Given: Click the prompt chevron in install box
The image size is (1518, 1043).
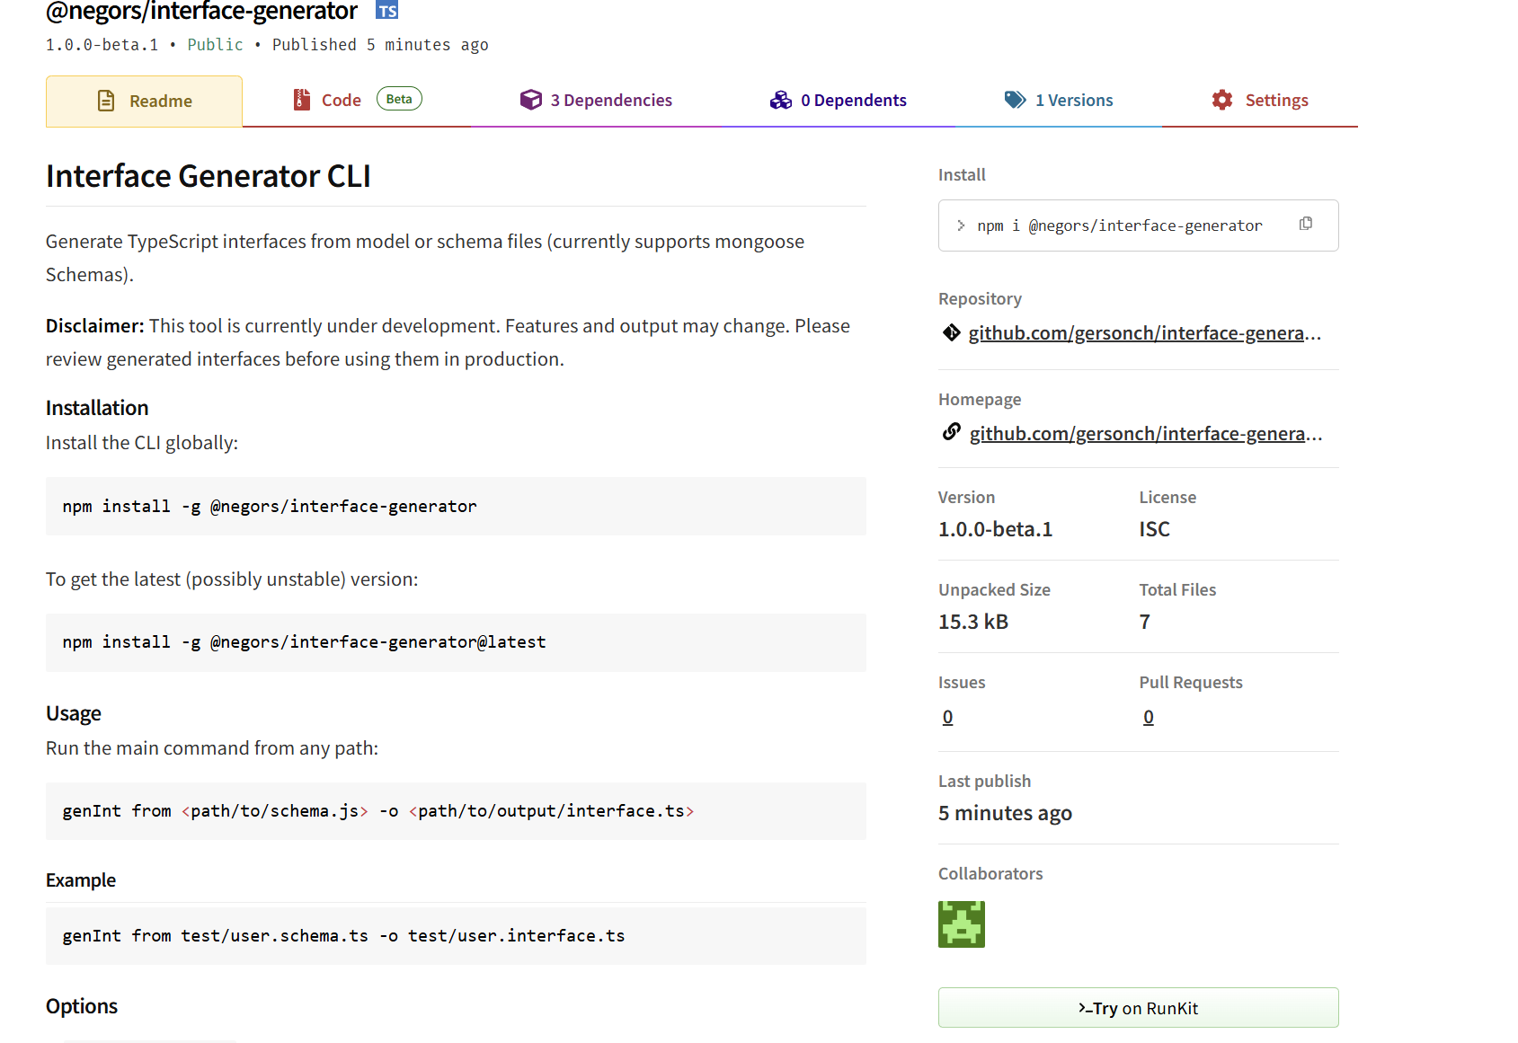Looking at the screenshot, I should click(961, 225).
